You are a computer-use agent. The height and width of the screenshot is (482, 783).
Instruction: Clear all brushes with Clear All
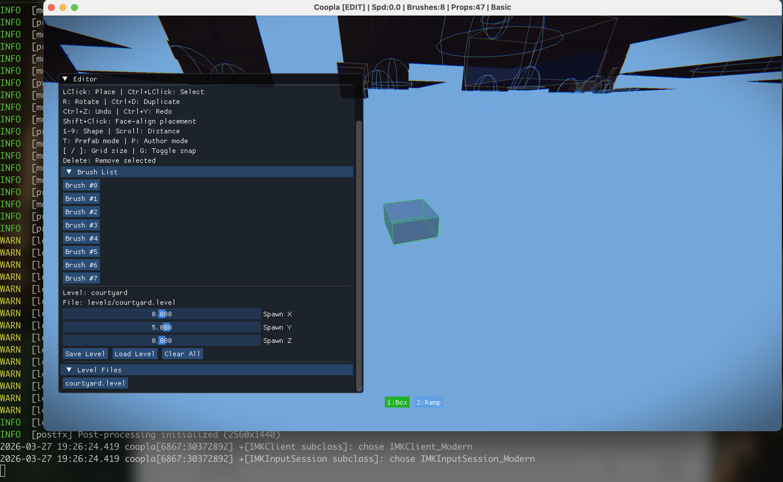(182, 354)
